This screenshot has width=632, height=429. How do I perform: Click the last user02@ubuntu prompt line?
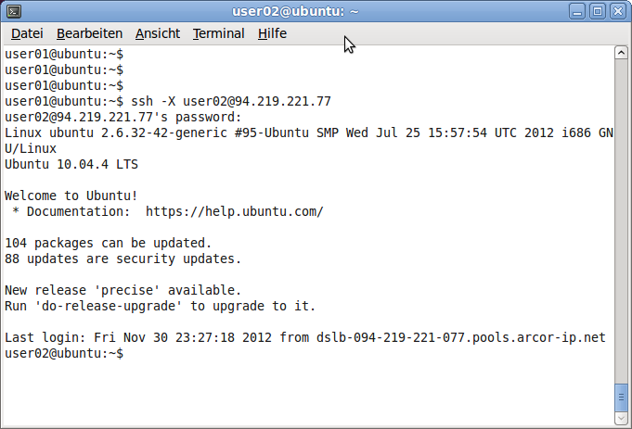point(63,353)
